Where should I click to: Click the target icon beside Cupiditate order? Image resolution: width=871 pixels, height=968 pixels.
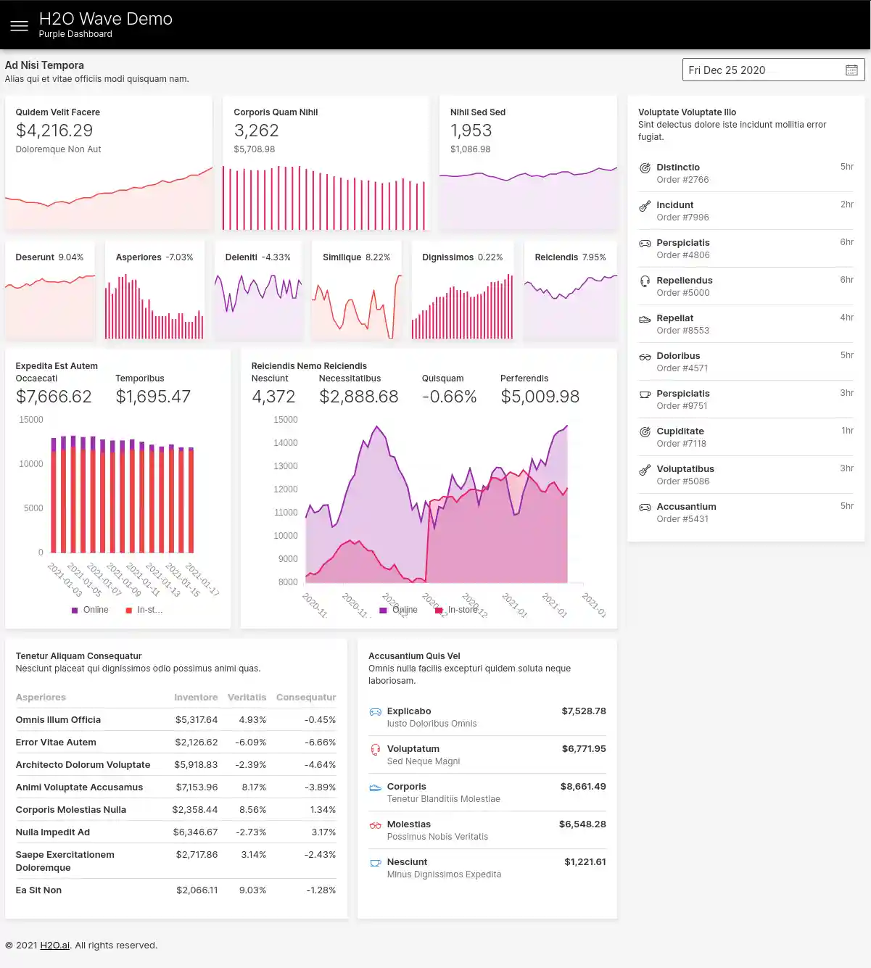tap(645, 431)
